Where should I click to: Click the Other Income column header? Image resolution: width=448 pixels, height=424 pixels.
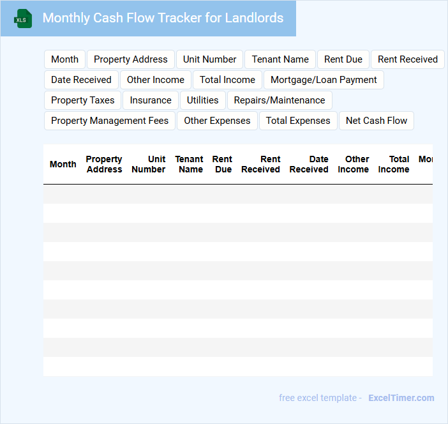tap(354, 164)
